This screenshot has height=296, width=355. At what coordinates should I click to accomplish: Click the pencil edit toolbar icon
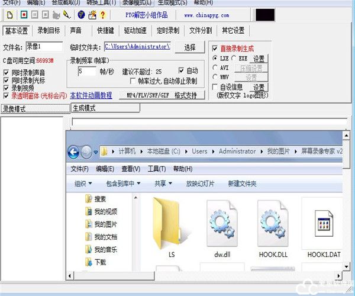click(x=66, y=14)
